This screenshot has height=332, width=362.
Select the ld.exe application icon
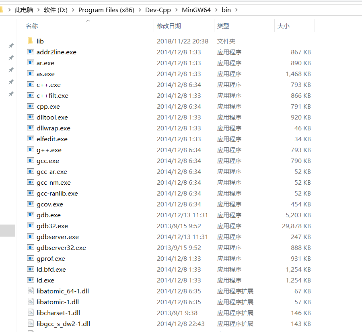click(30, 280)
